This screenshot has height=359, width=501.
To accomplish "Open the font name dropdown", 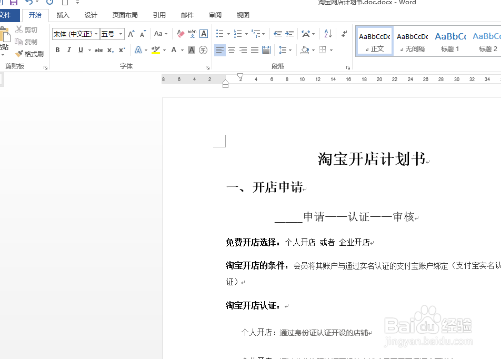I will [96, 34].
